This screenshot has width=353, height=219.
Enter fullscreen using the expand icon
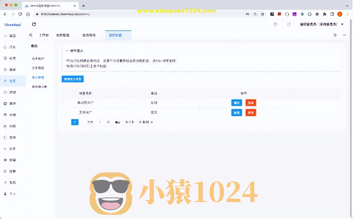click(x=289, y=24)
